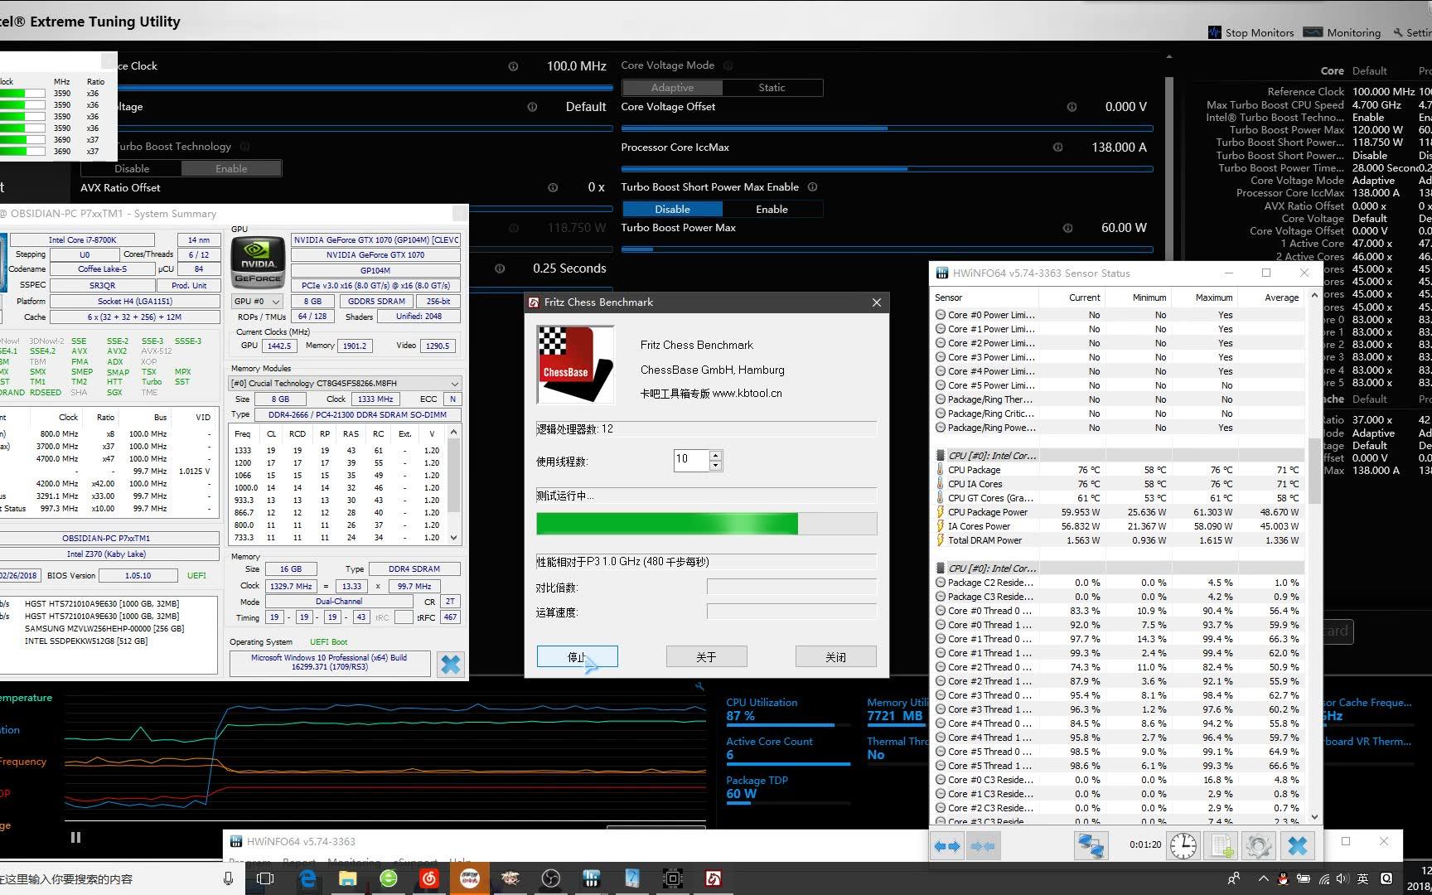Select Disable for Turbo Boost Short Power Max
1432x895 pixels.
tap(672, 210)
